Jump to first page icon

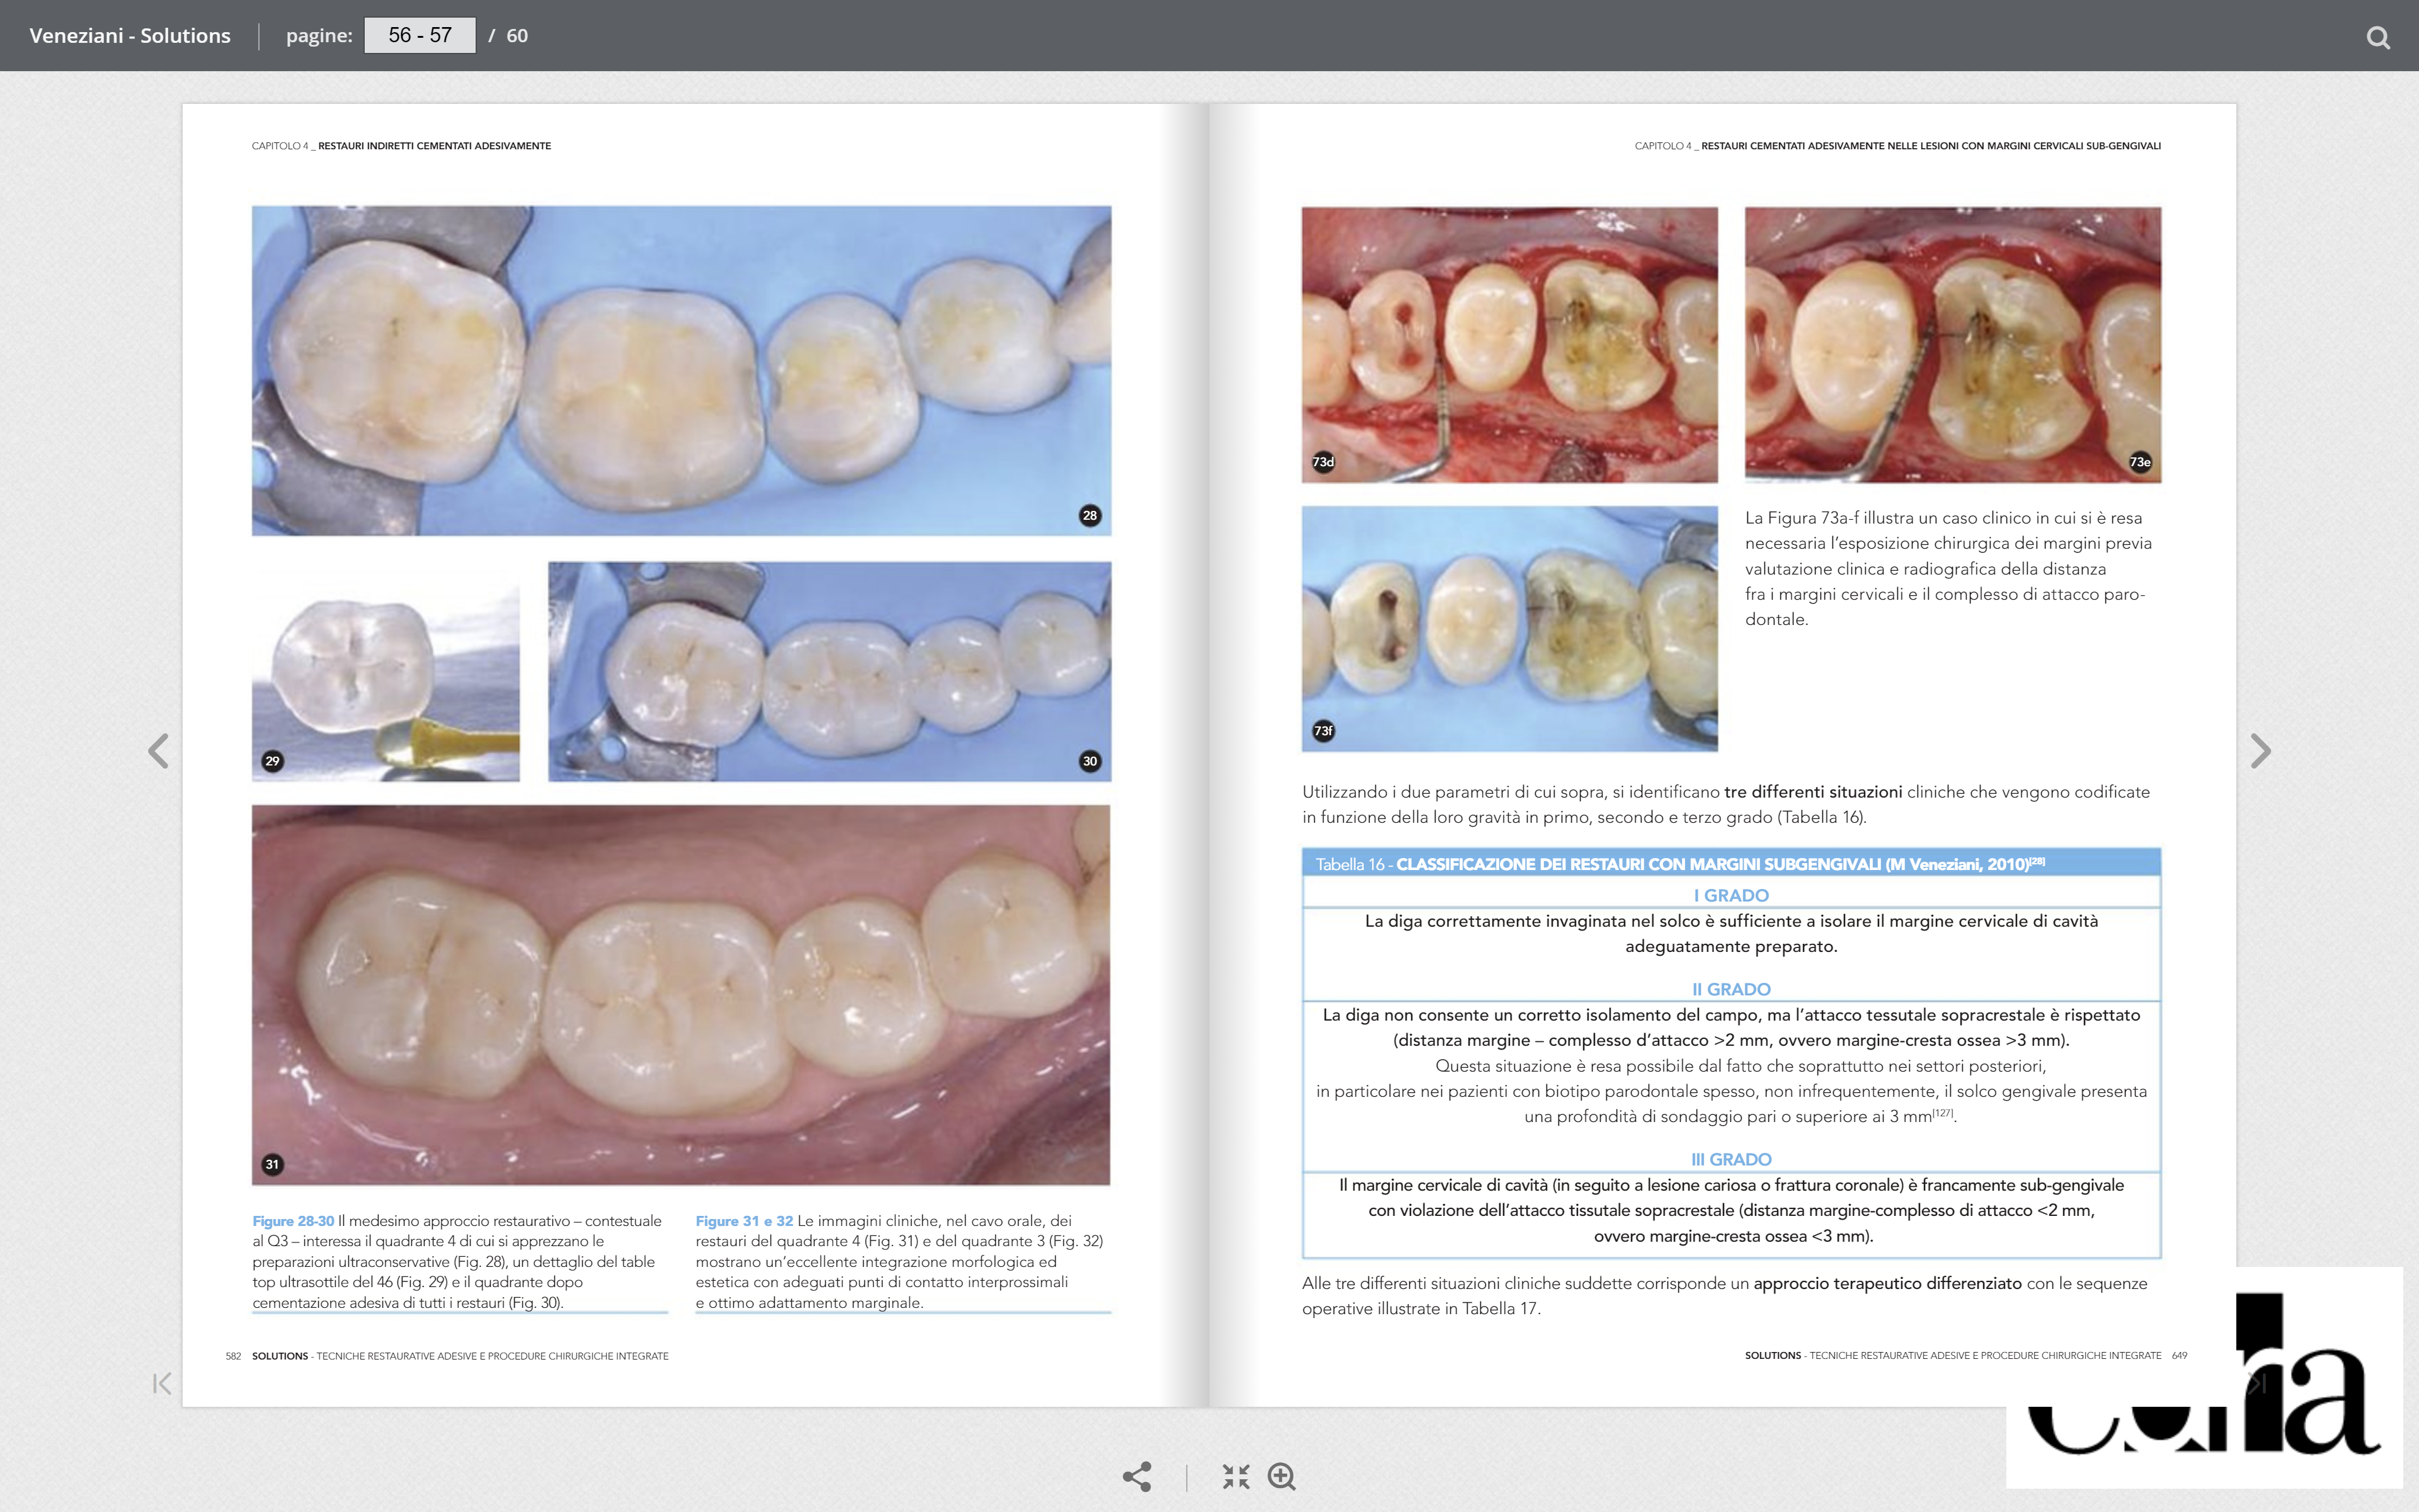point(162,1383)
